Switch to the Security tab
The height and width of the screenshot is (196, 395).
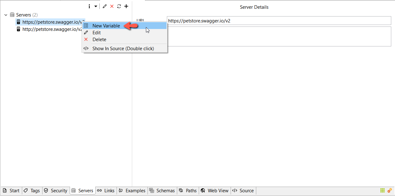56,191
